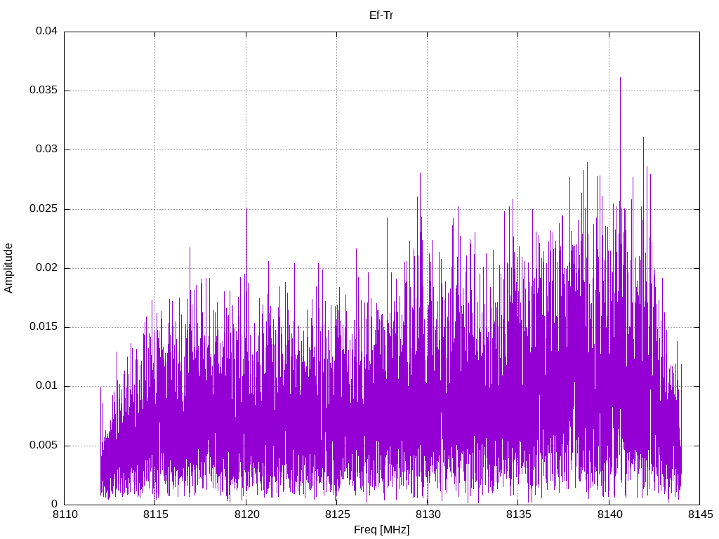719x539 pixels.
Task: Click the tallest peak near 8140.6 MHz
Action: point(621,79)
